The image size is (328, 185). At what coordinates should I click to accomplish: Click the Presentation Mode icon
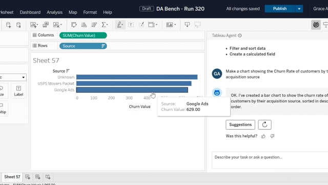(x=197, y=25)
